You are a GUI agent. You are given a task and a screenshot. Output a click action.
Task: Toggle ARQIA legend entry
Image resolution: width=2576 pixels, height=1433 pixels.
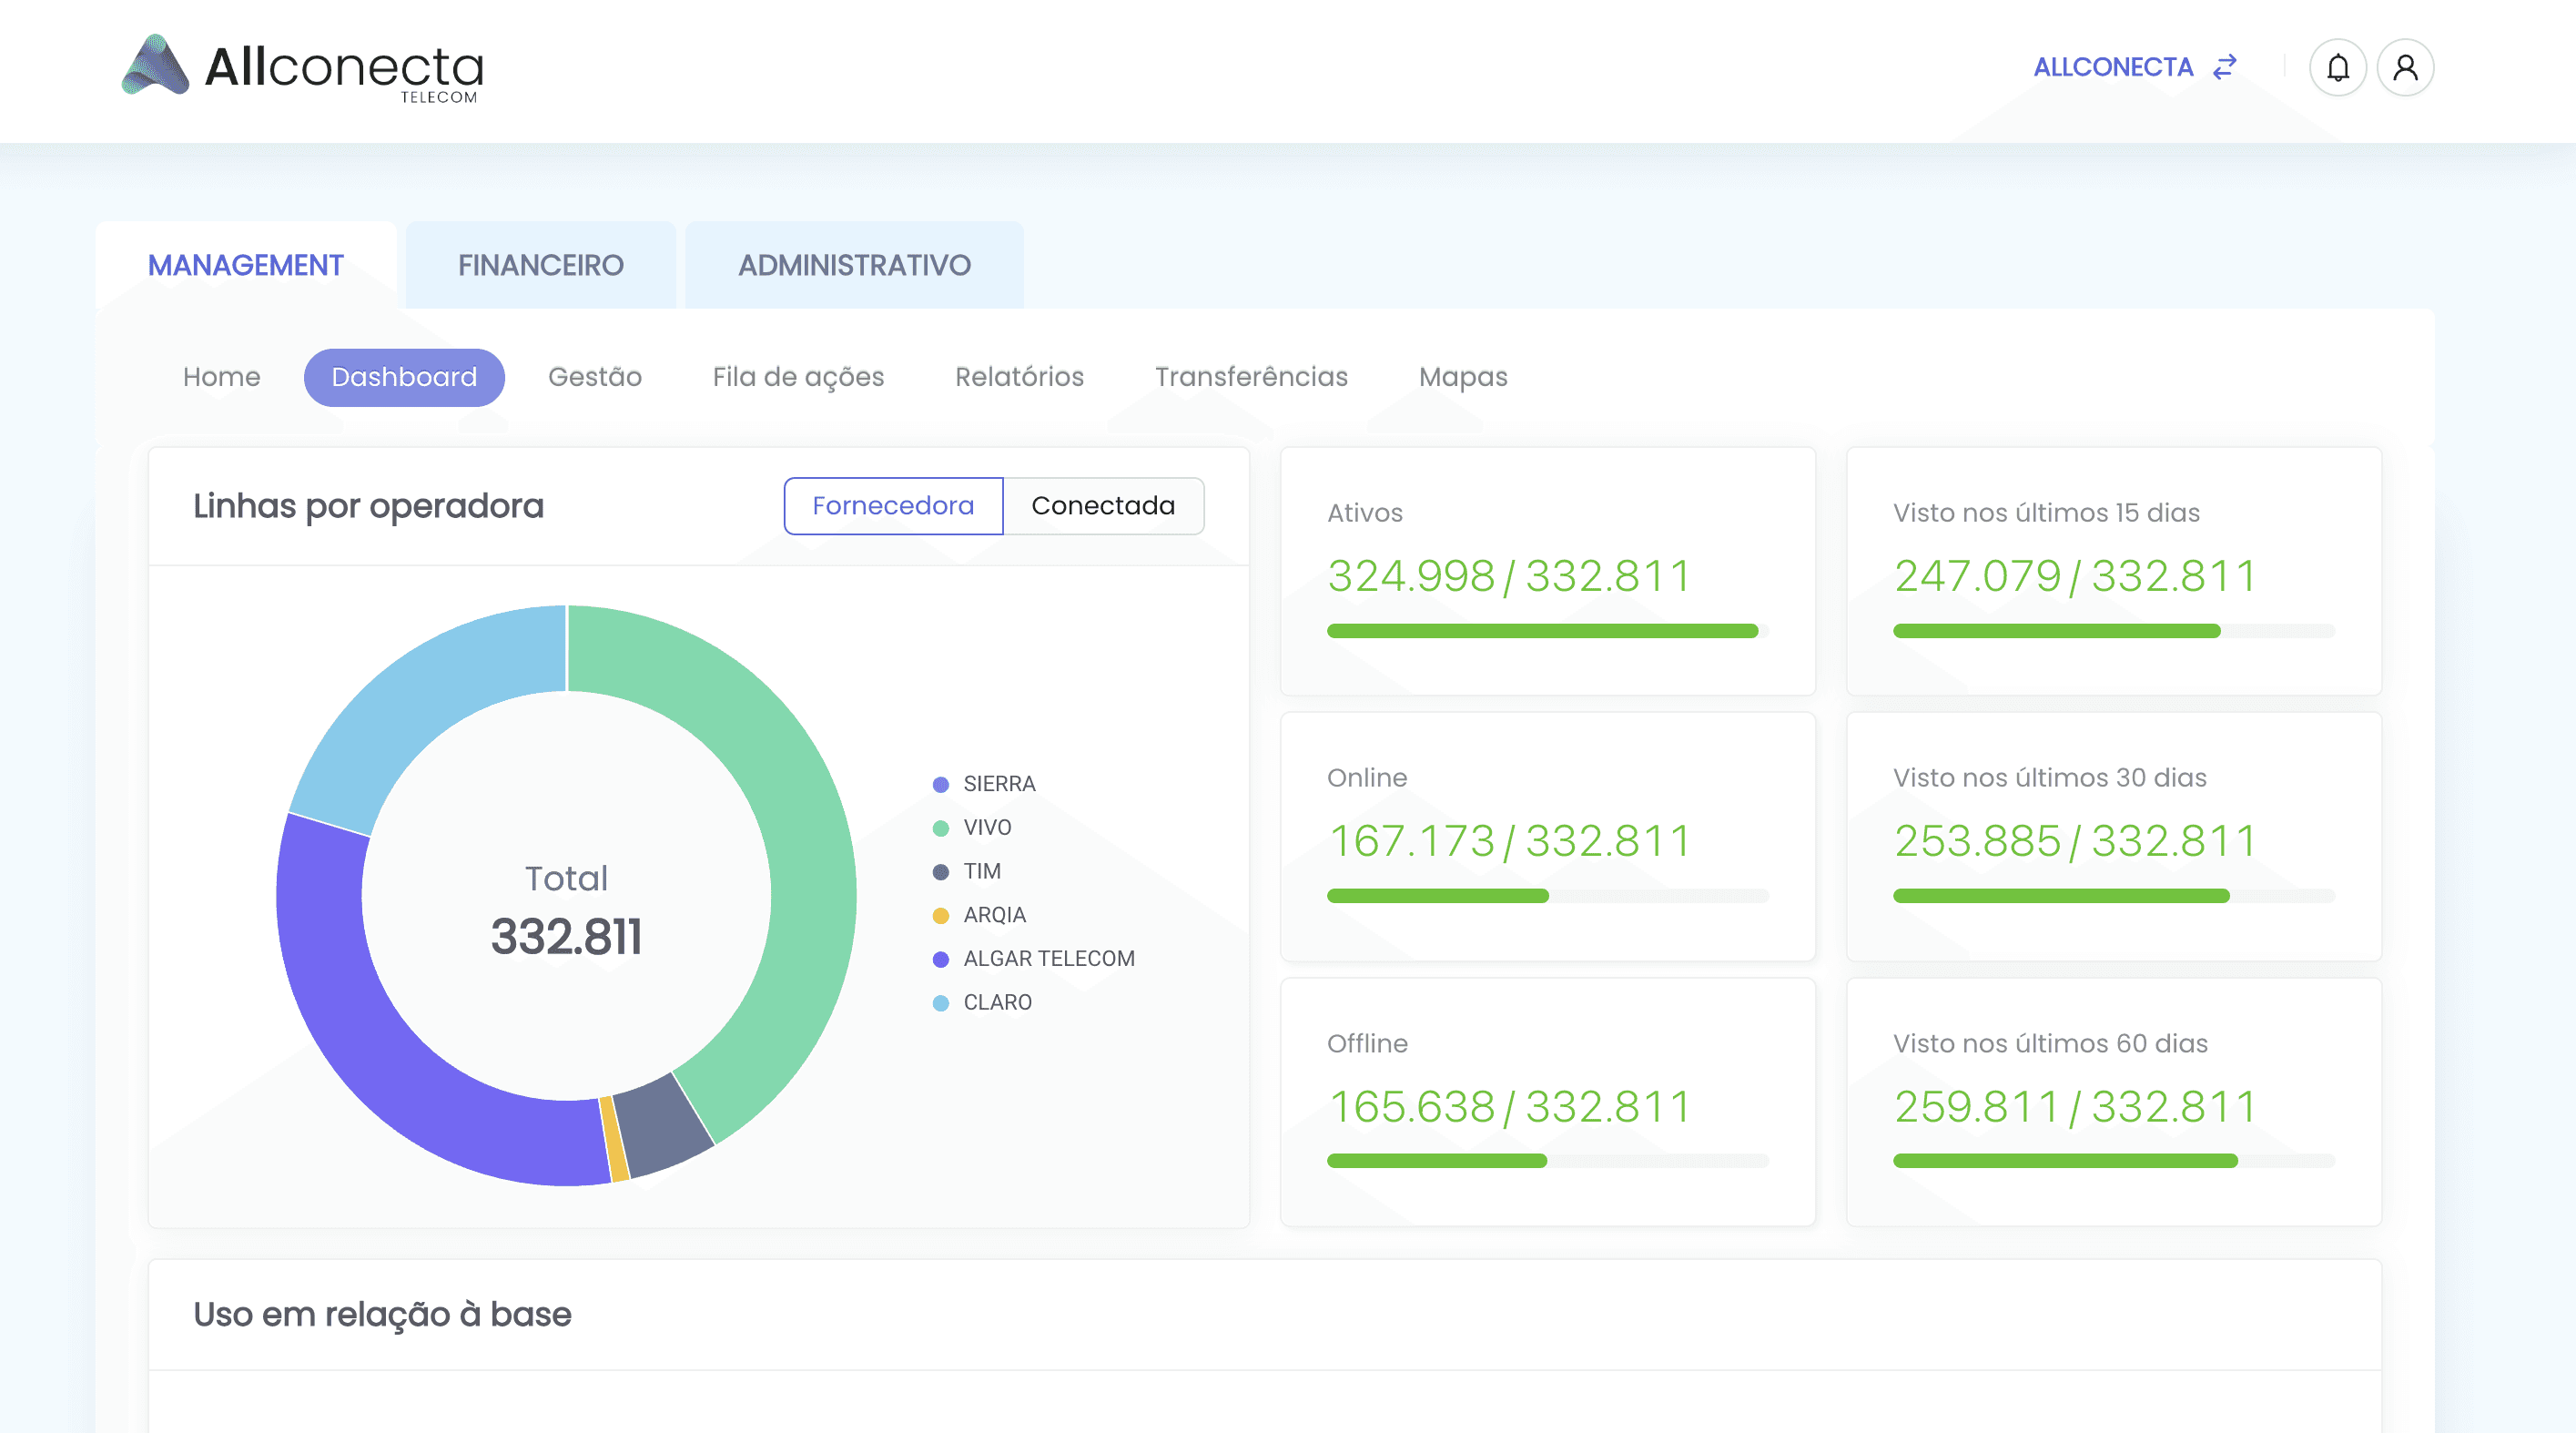tap(993, 915)
